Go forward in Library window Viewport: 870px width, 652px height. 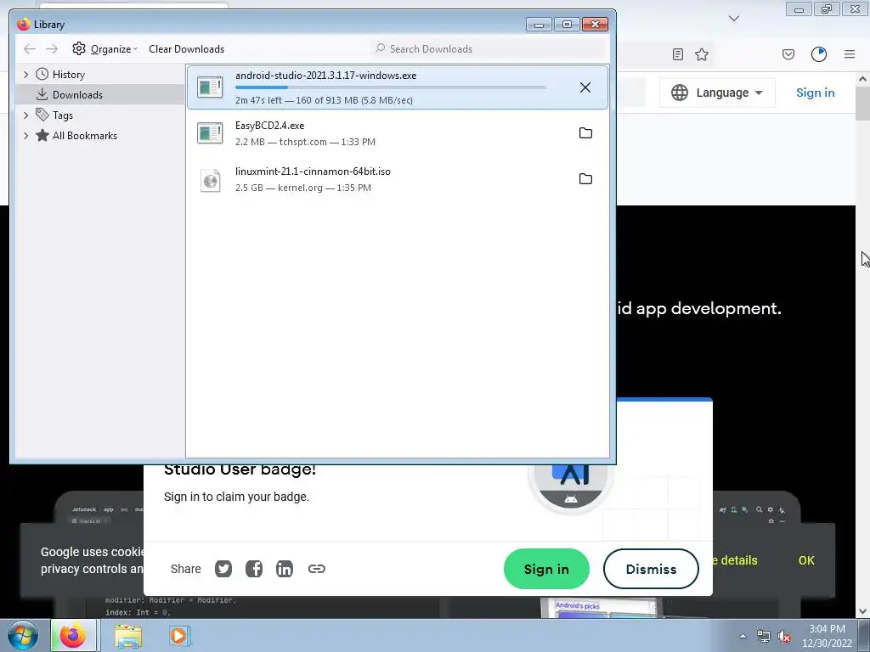coord(52,48)
